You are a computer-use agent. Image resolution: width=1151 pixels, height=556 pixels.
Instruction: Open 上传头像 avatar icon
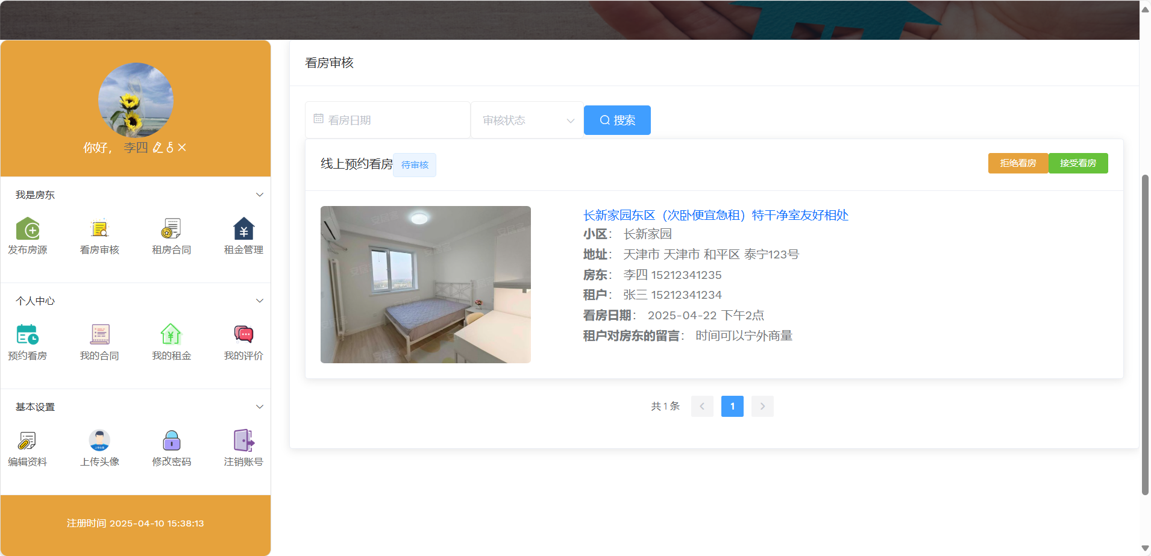[x=99, y=441]
